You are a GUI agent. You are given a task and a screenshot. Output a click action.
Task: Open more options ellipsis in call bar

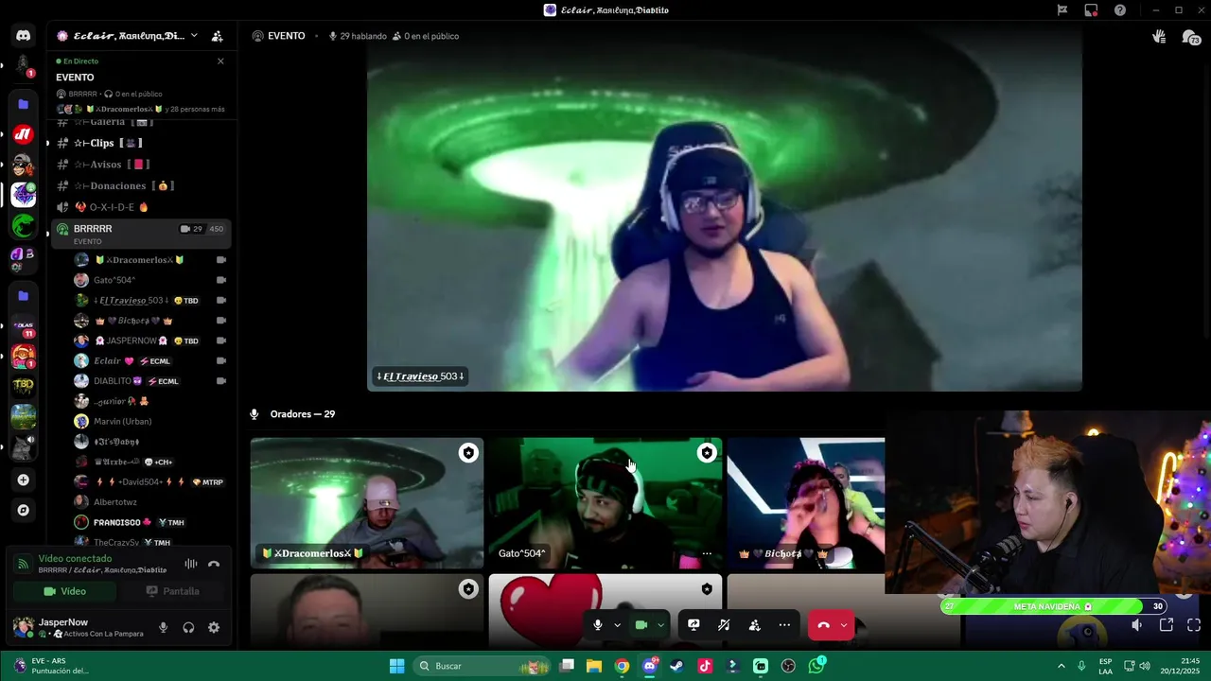pyautogui.click(x=784, y=625)
